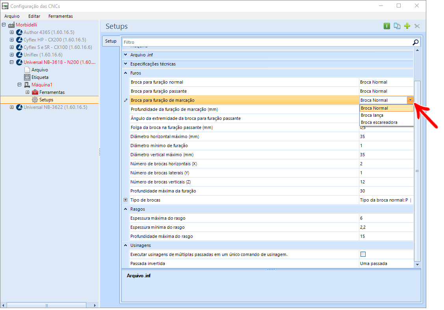The width and height of the screenshot is (444, 310).
Task: Click the Tipo de brocas value text
Action: [x=385, y=200]
